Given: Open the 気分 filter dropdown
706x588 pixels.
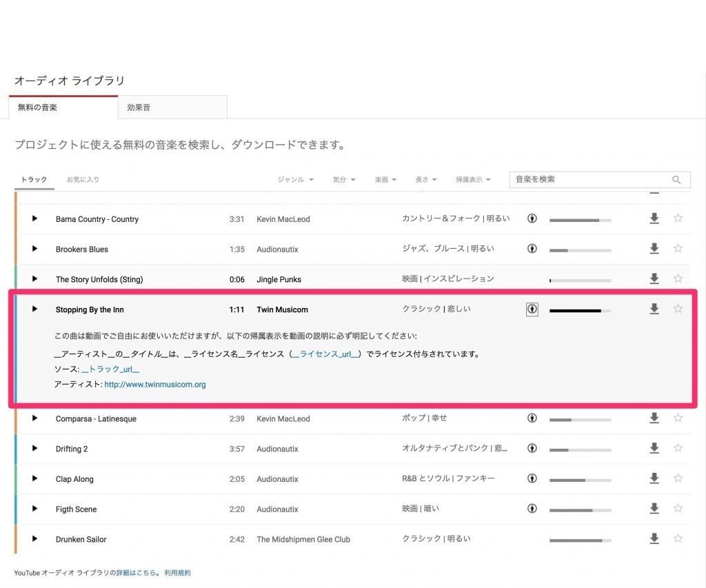Looking at the screenshot, I should 343,179.
